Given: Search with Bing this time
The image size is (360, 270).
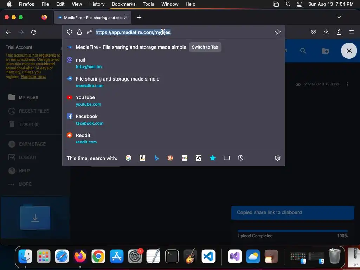Looking at the screenshot, I should pos(156,158).
